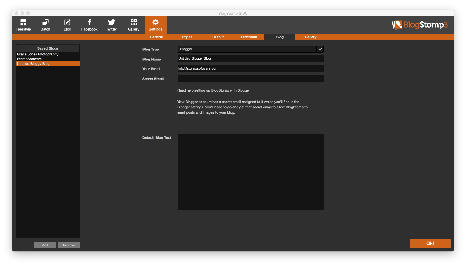Click the Your Email input field
The image size is (466, 266).
(250, 68)
